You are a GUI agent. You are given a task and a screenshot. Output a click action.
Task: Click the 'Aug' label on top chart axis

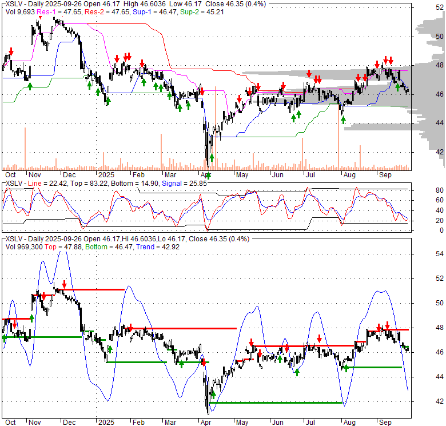point(349,175)
